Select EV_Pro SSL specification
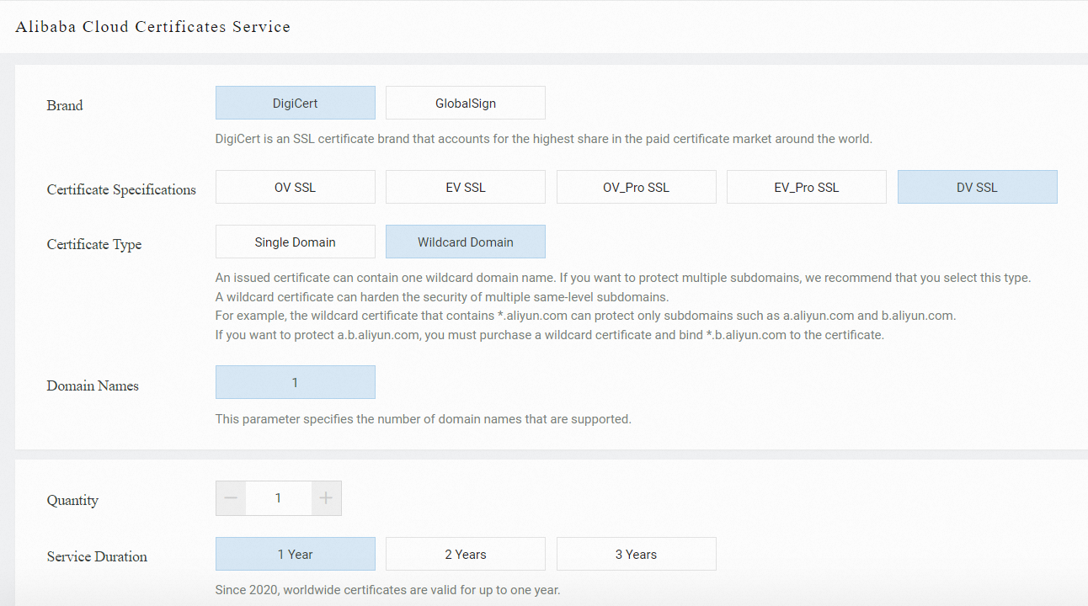This screenshot has height=606, width=1088. [806, 187]
